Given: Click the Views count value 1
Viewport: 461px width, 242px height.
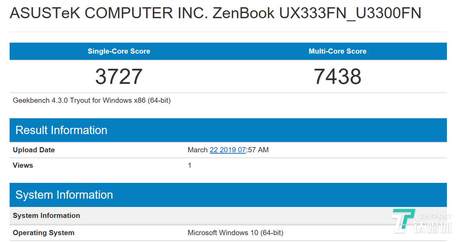Looking at the screenshot, I should (190, 165).
